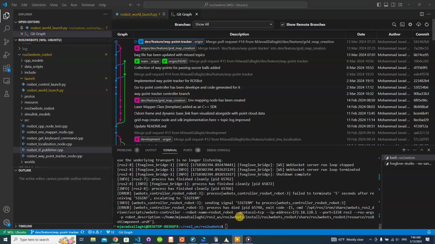Fetch from remotes cloud icon
The width and height of the screenshot is (435, 244).
tap(418, 25)
